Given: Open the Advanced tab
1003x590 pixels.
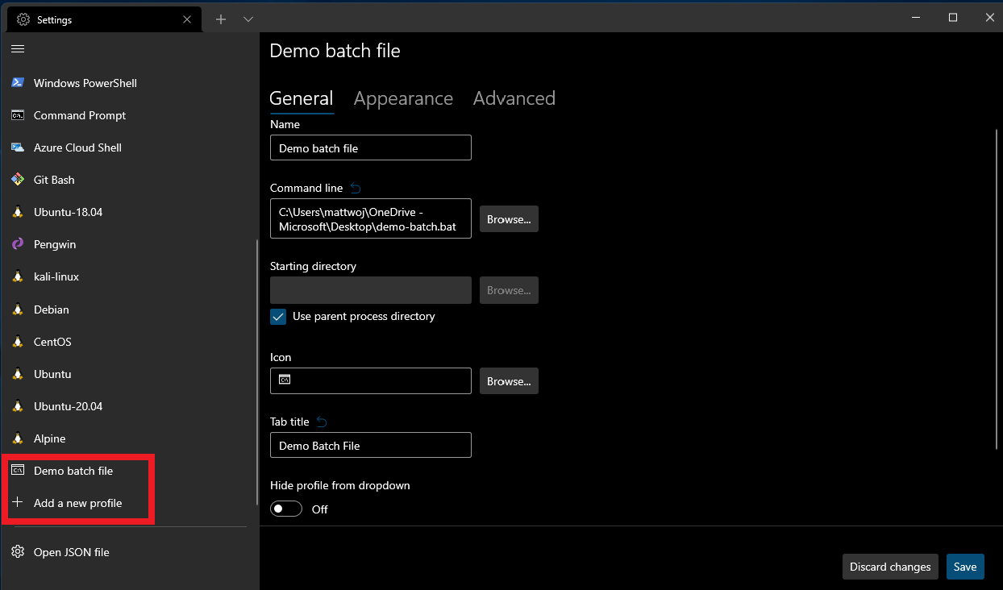Looking at the screenshot, I should point(514,98).
